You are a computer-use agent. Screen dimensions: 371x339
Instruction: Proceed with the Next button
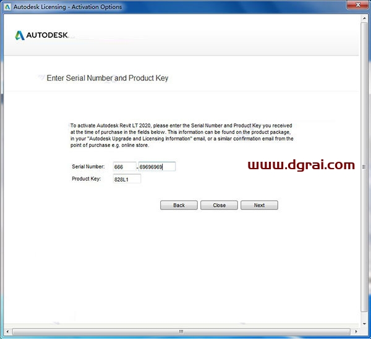coord(259,205)
